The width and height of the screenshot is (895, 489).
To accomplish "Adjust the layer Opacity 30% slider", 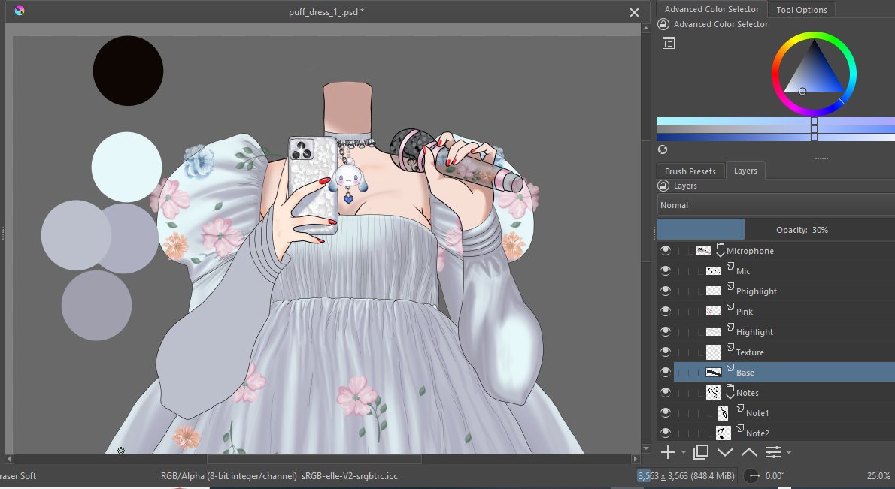I will (775, 230).
